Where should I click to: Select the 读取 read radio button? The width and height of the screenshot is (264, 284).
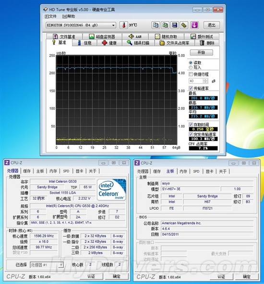click(x=191, y=63)
